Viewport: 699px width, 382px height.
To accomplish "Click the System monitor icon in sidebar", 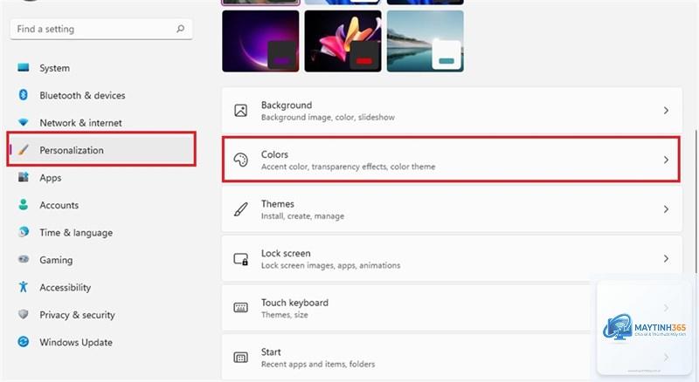I will click(24, 68).
